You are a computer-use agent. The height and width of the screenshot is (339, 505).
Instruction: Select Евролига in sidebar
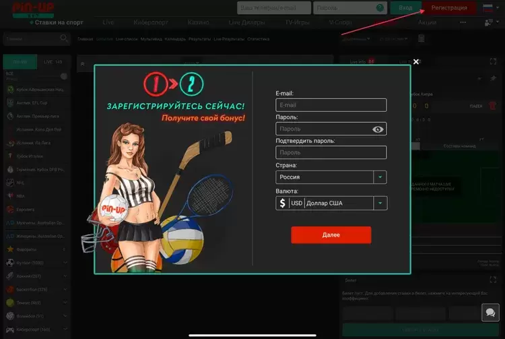[x=36, y=210]
